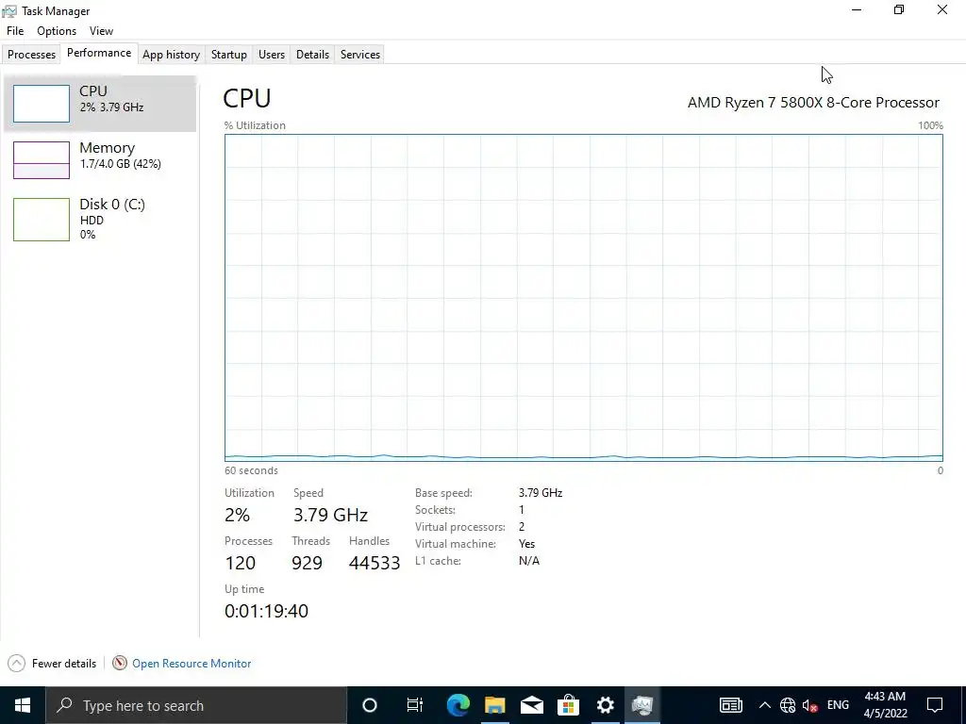Collapse view with Fewer details arrow icon
This screenshot has width=966, height=724.
[x=17, y=663]
